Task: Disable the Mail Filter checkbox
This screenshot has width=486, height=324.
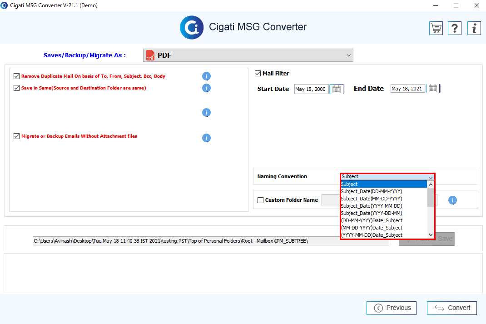Action: (x=258, y=74)
